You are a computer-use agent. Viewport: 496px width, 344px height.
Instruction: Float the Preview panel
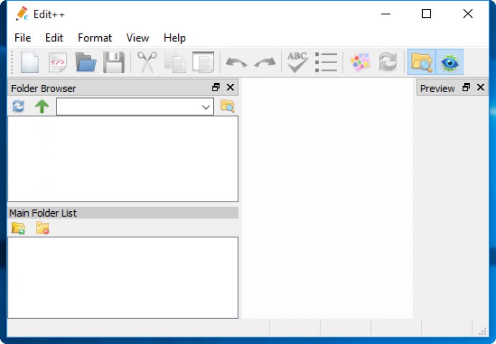pos(466,87)
